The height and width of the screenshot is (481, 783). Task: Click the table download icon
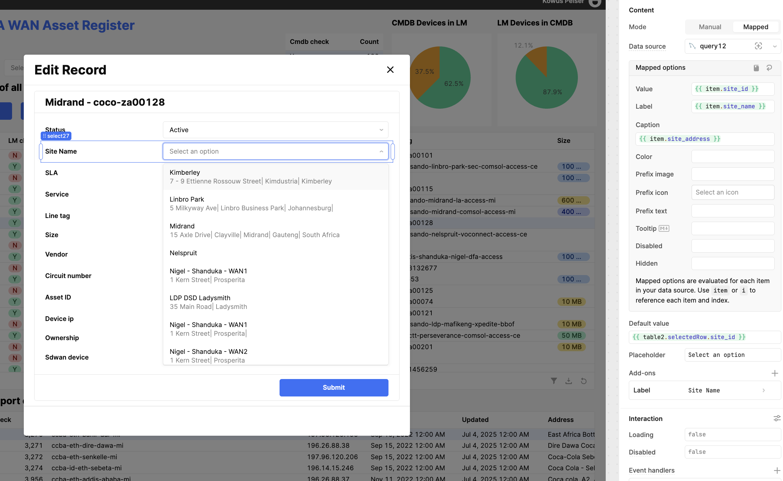pyautogui.click(x=568, y=381)
